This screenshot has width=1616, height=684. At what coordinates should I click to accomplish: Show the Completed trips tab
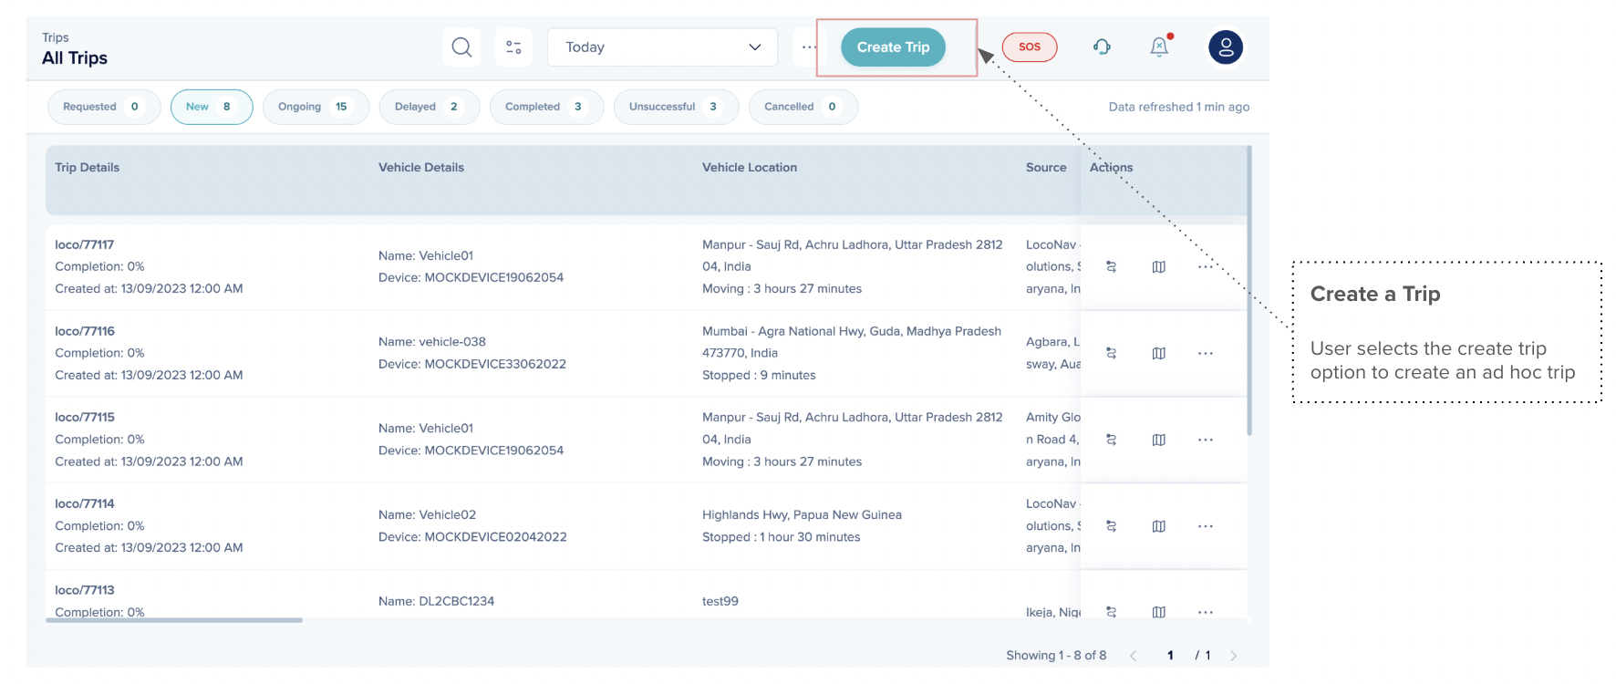click(545, 107)
